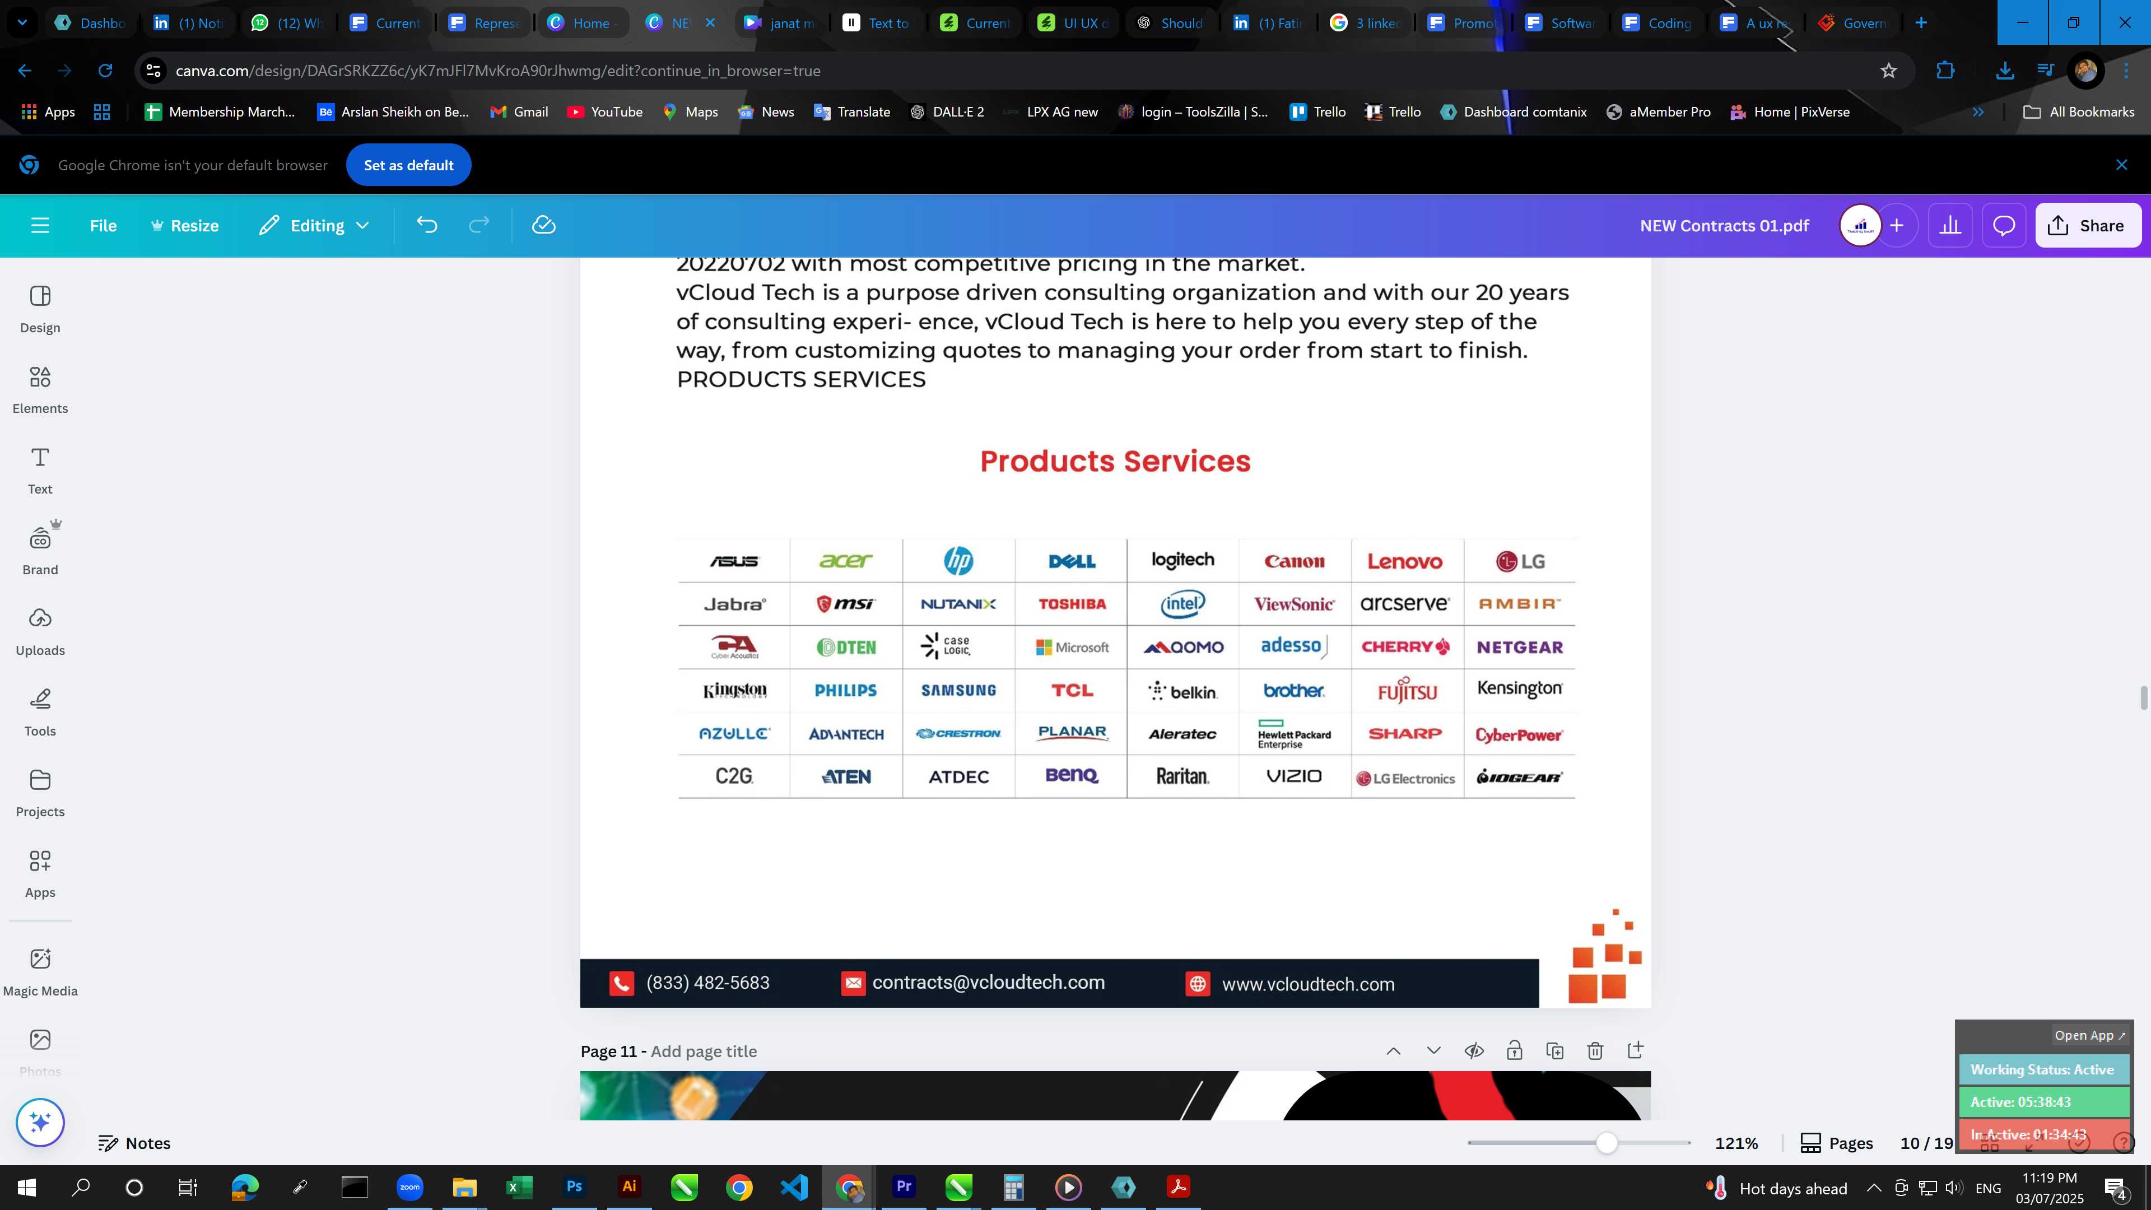This screenshot has width=2151, height=1210.
Task: Open the Tools panel in sidebar
Action: coord(40,713)
